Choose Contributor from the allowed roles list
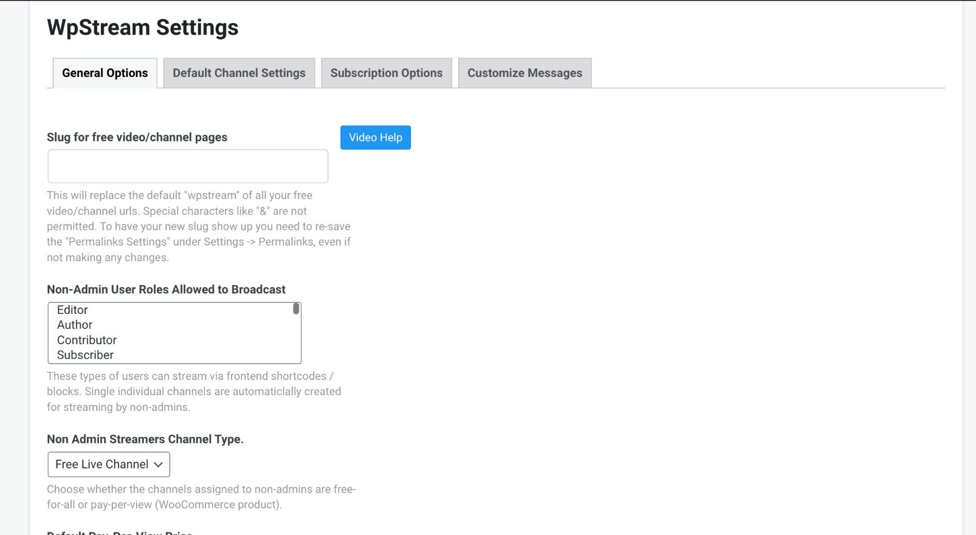 point(87,340)
